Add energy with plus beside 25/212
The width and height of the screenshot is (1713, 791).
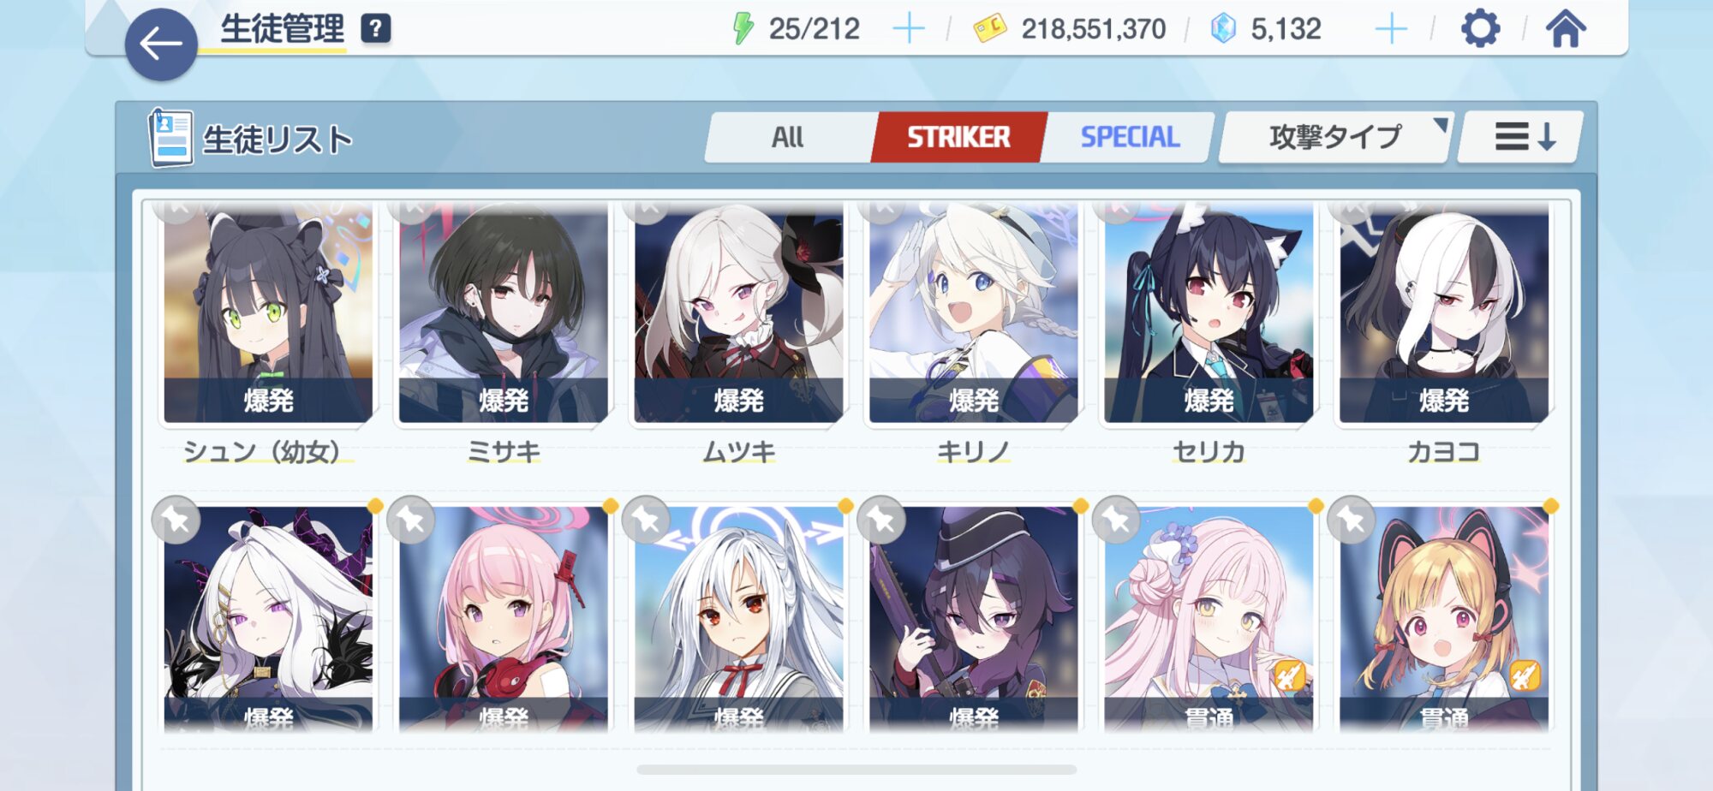pos(909,29)
